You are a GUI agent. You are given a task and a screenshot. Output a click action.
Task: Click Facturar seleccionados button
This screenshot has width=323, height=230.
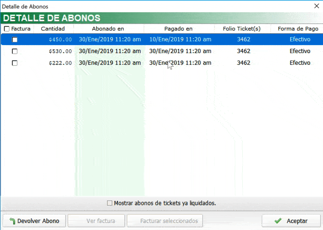point(165,221)
